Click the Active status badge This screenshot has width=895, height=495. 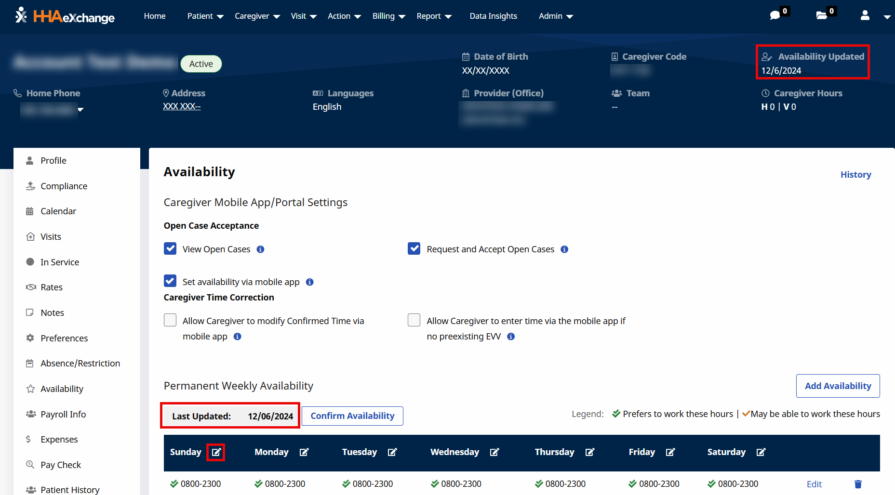pyautogui.click(x=201, y=64)
